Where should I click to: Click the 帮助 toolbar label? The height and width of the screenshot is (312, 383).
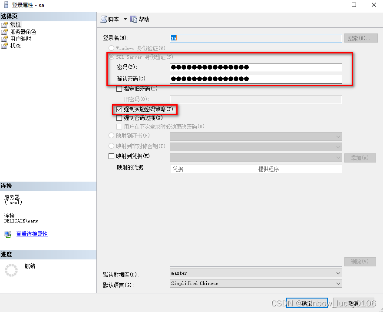click(144, 19)
